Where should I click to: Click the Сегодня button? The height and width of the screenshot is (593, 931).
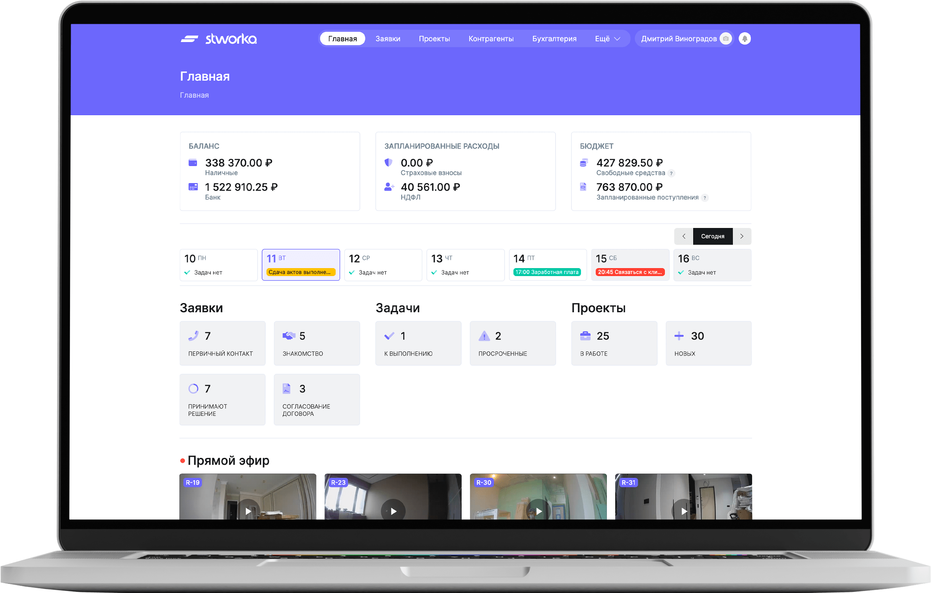(713, 236)
